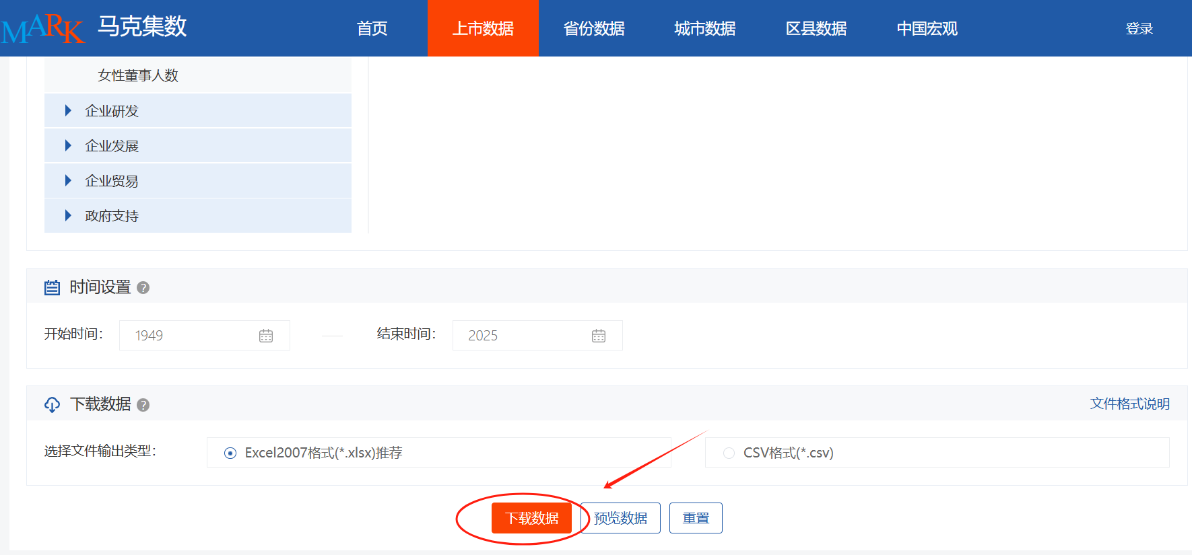Click the calendar icon in end time field
Viewport: 1192px width, 555px height.
point(599,336)
